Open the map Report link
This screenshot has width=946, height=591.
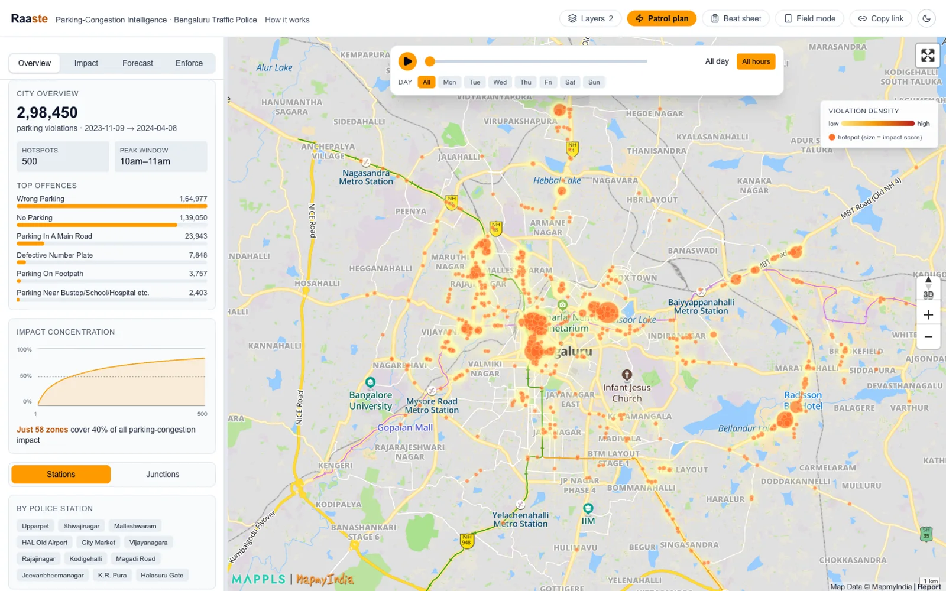coord(929,587)
